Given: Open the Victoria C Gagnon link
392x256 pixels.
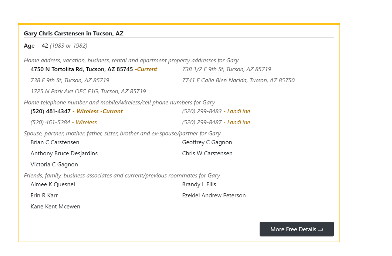Looking at the screenshot, I should 54,165.
